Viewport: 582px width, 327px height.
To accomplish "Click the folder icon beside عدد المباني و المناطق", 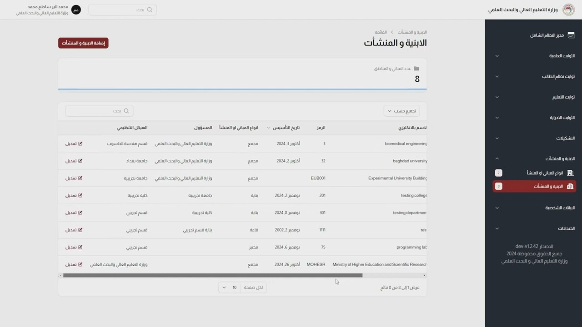I will point(416,69).
